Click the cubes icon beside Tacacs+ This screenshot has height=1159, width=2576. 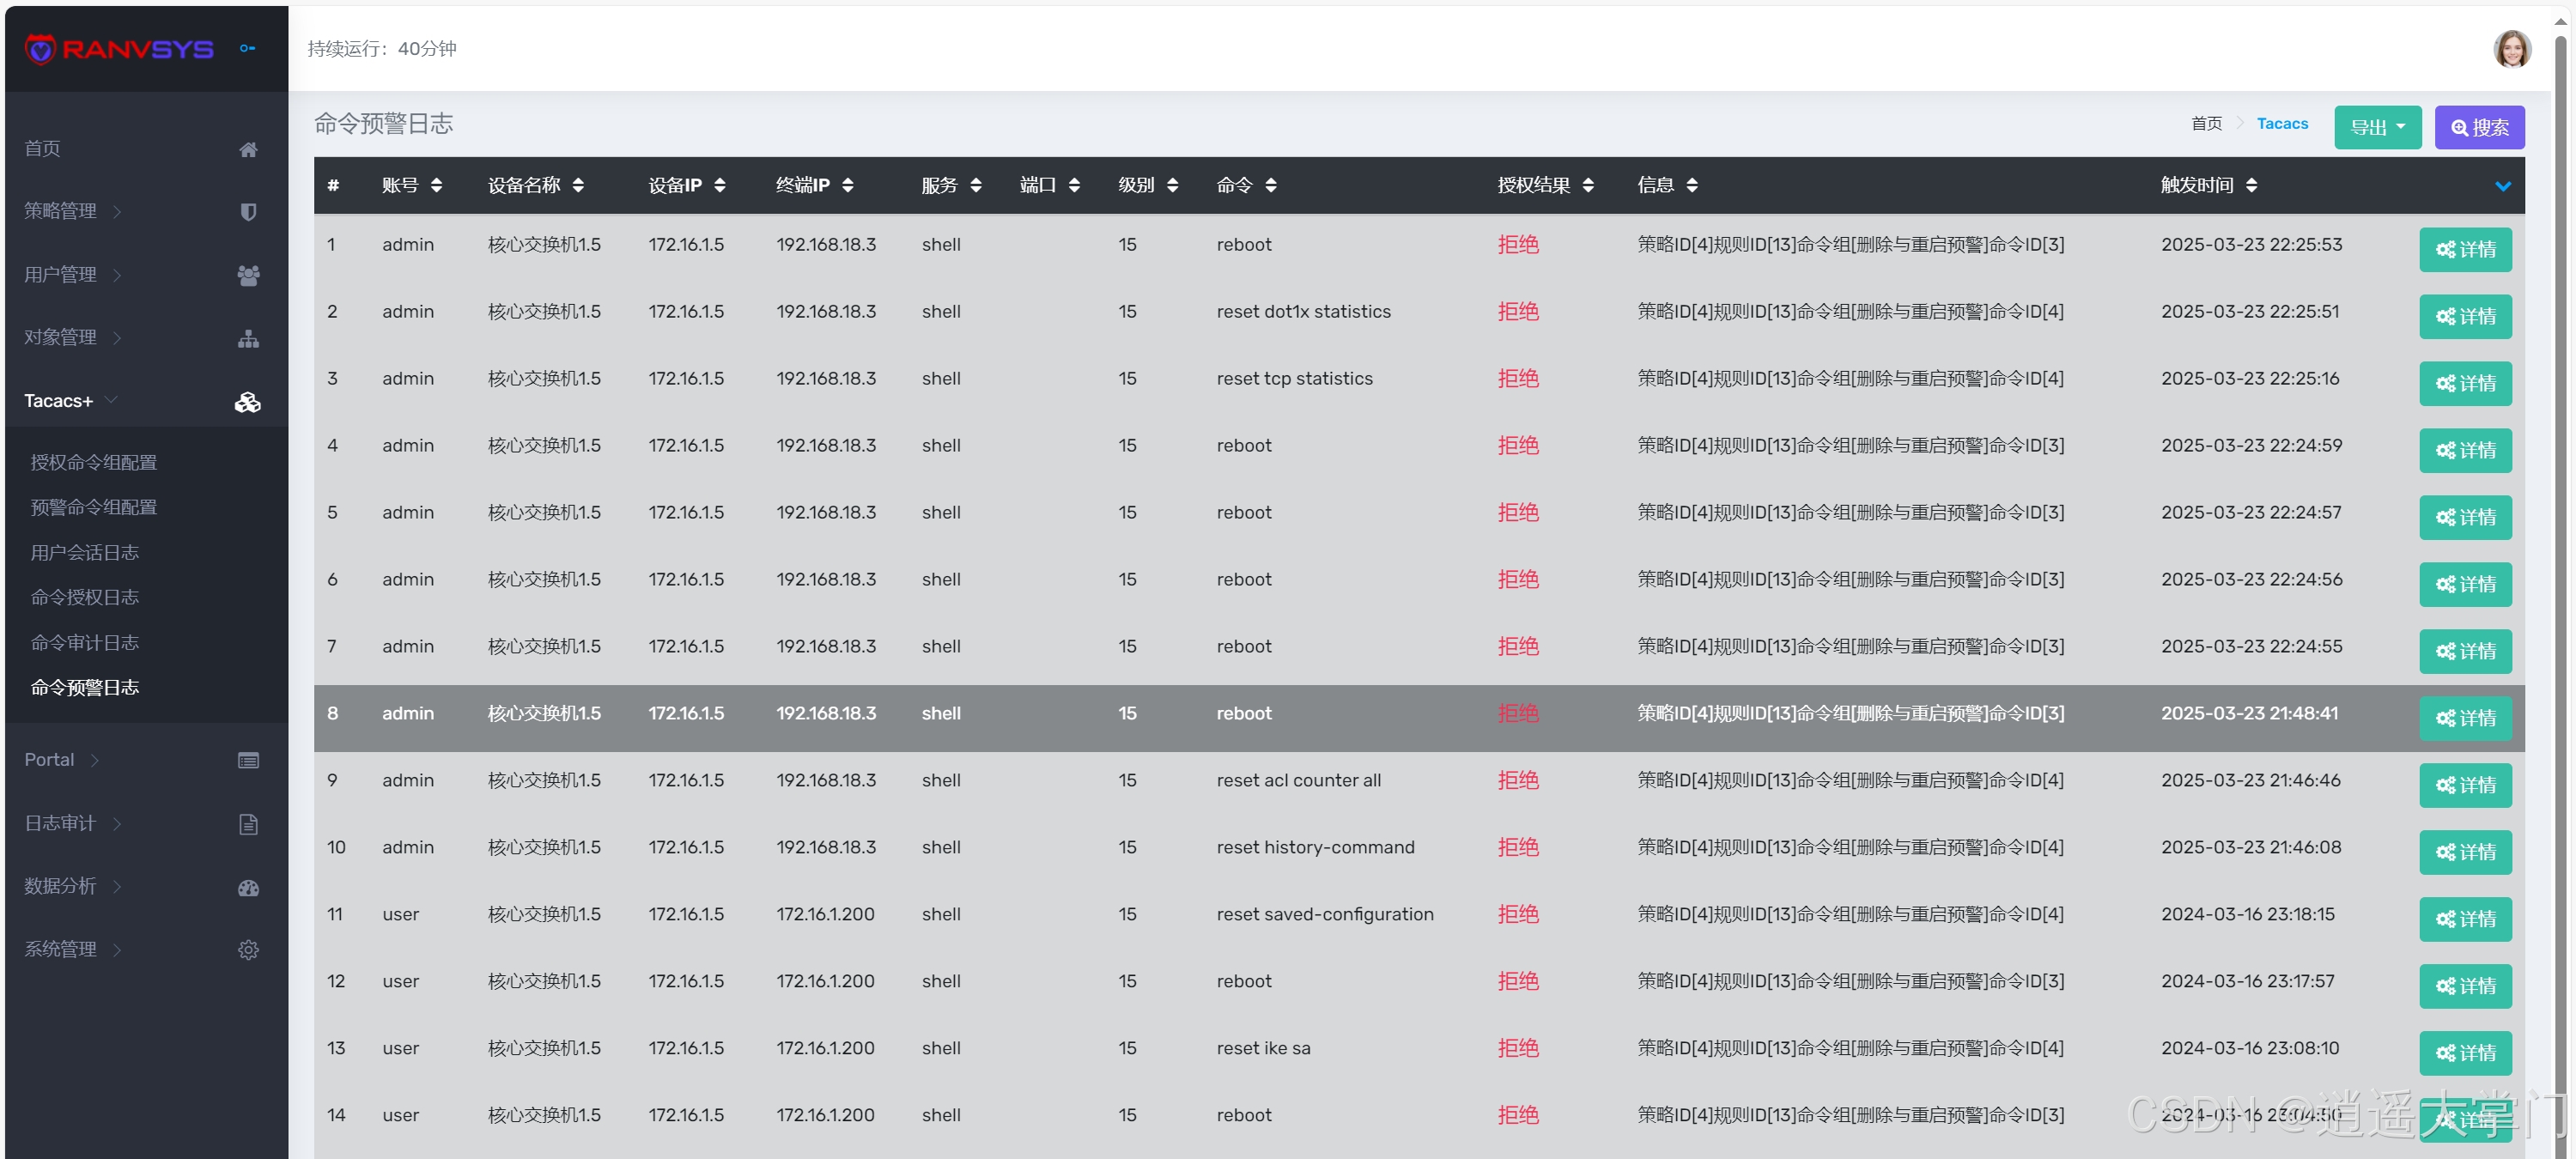[x=247, y=402]
